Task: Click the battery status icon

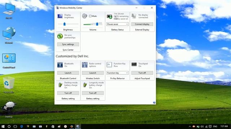Action: coord(109,17)
